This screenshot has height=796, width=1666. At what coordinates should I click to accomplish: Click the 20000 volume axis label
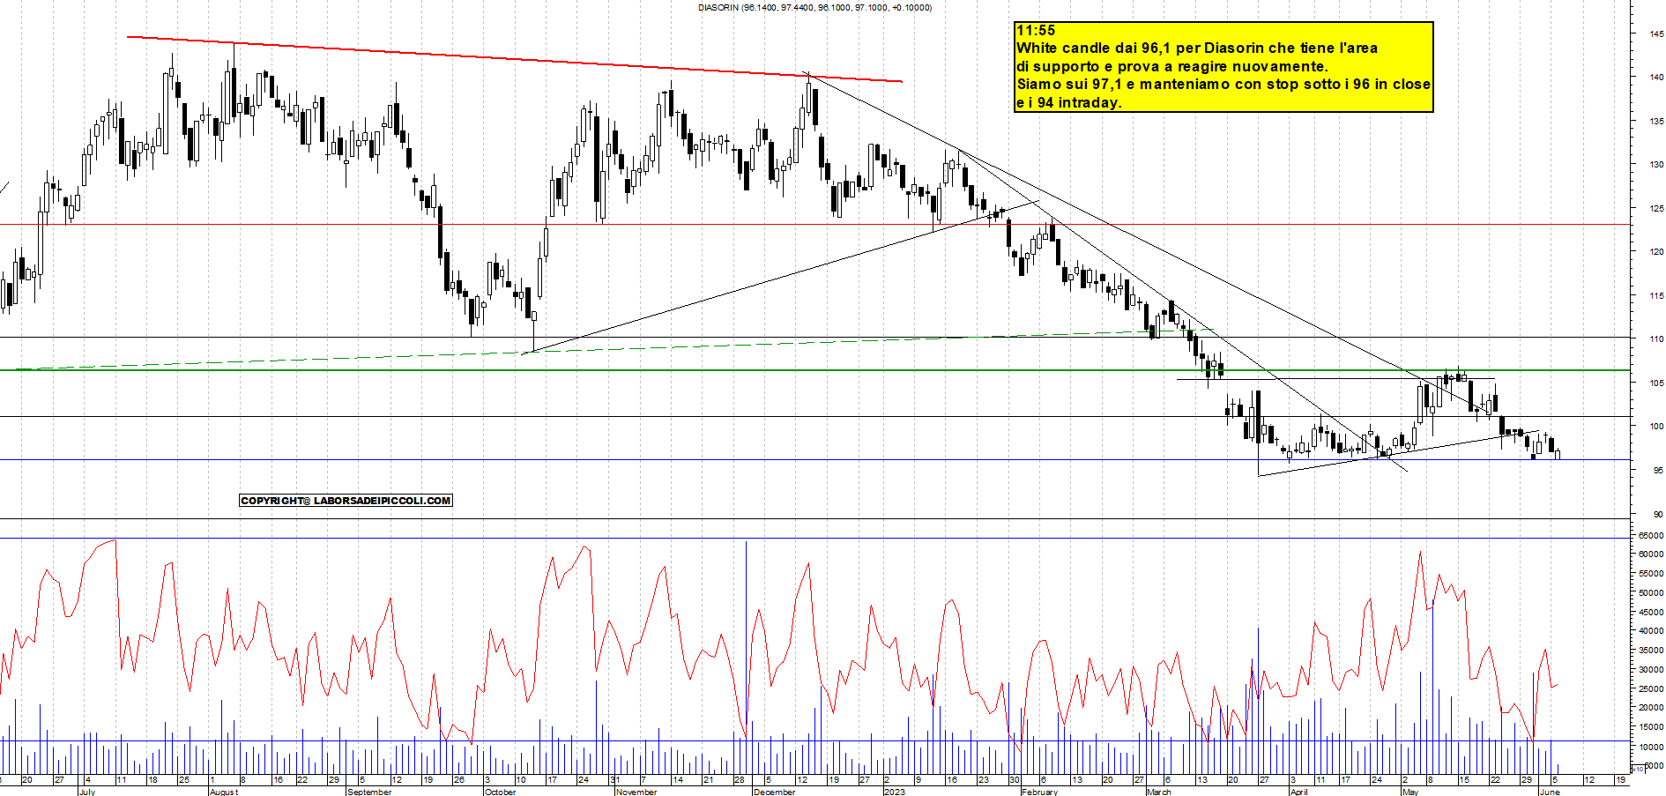pos(1651,708)
